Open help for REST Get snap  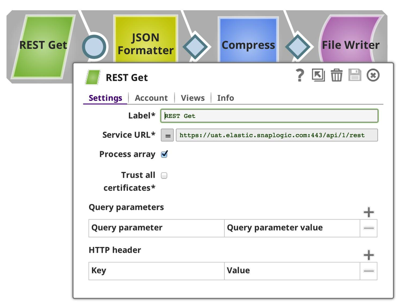coord(300,75)
